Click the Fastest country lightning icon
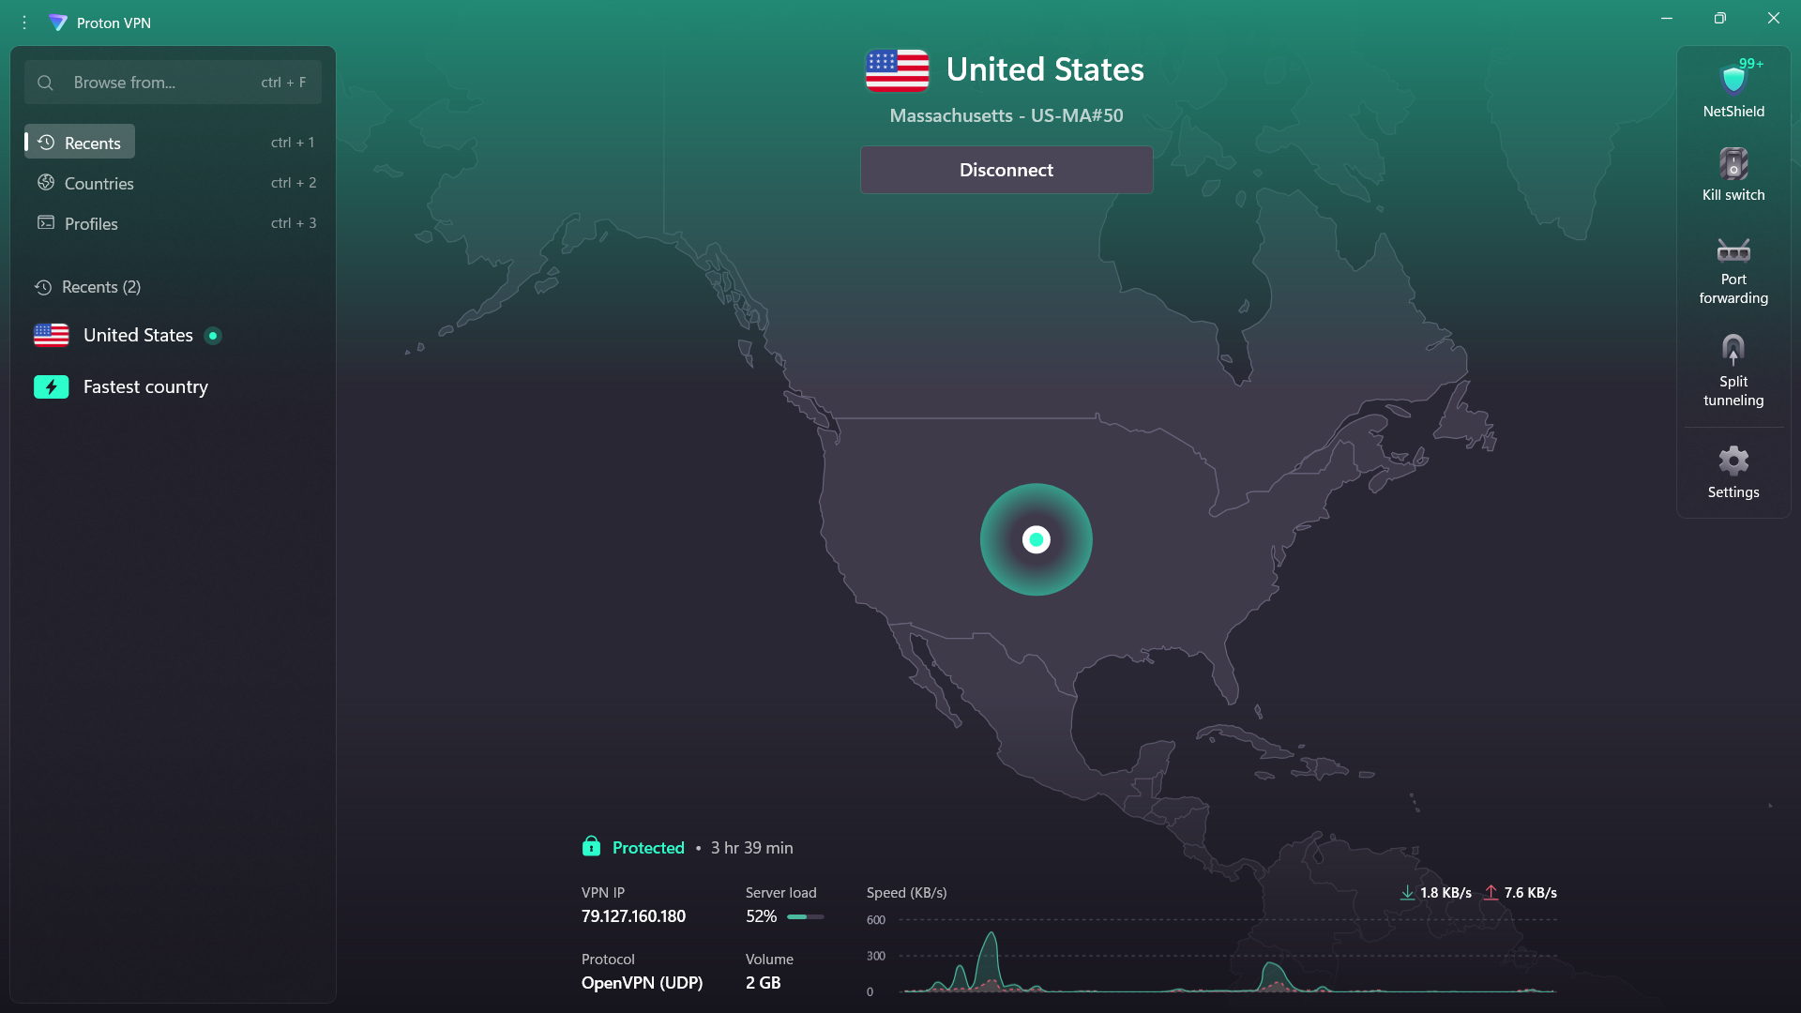1801x1013 pixels. pyautogui.click(x=52, y=386)
